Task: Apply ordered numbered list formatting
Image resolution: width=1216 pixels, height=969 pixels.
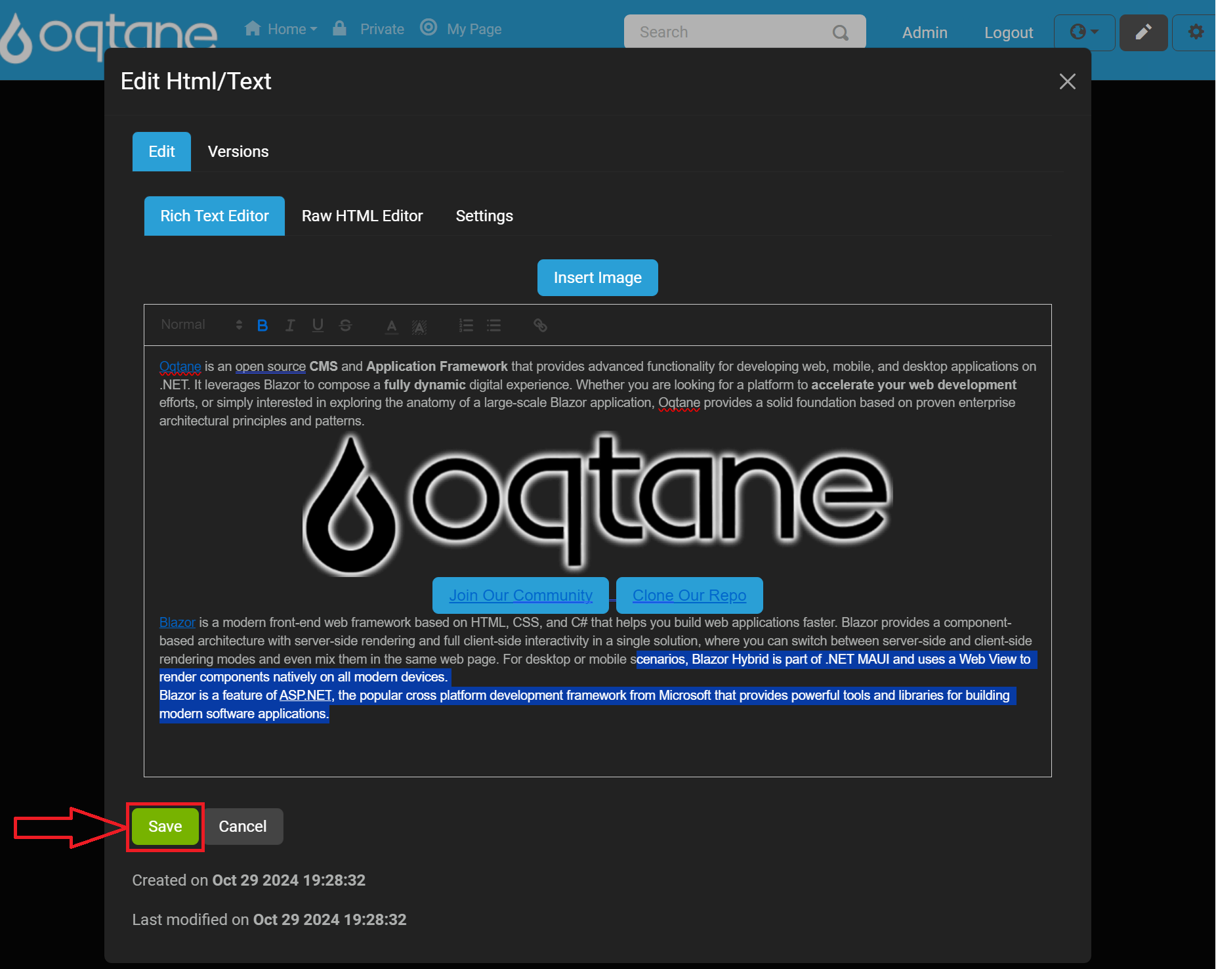Action: [466, 325]
